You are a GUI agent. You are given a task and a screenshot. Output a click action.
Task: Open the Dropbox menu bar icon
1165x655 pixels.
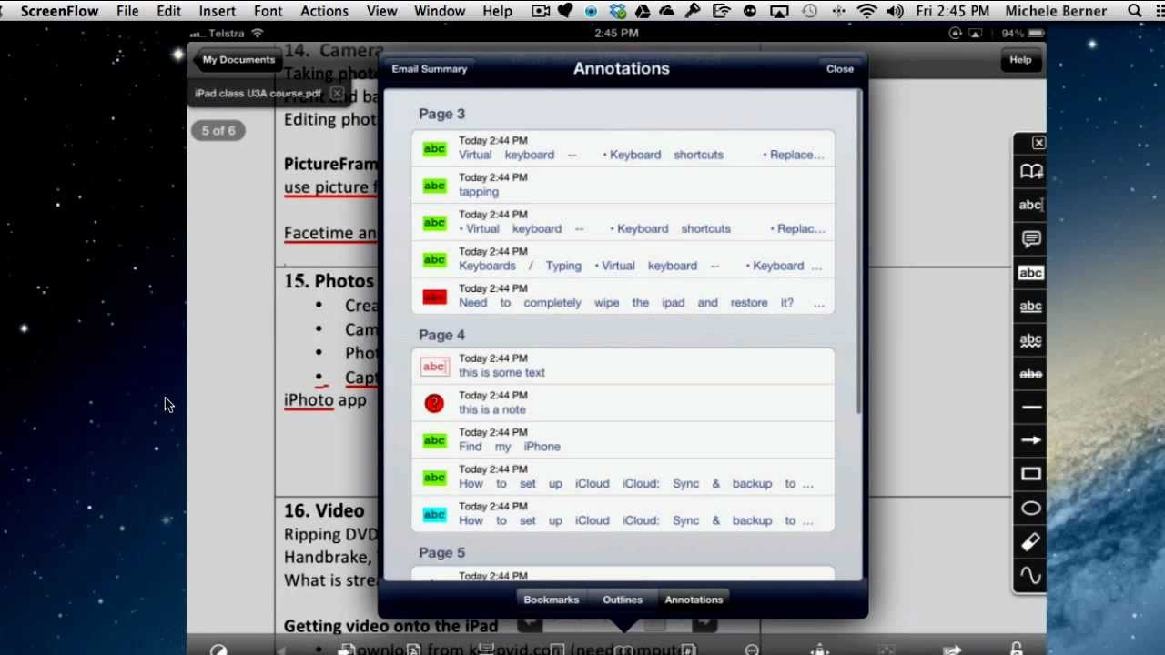[x=617, y=11]
